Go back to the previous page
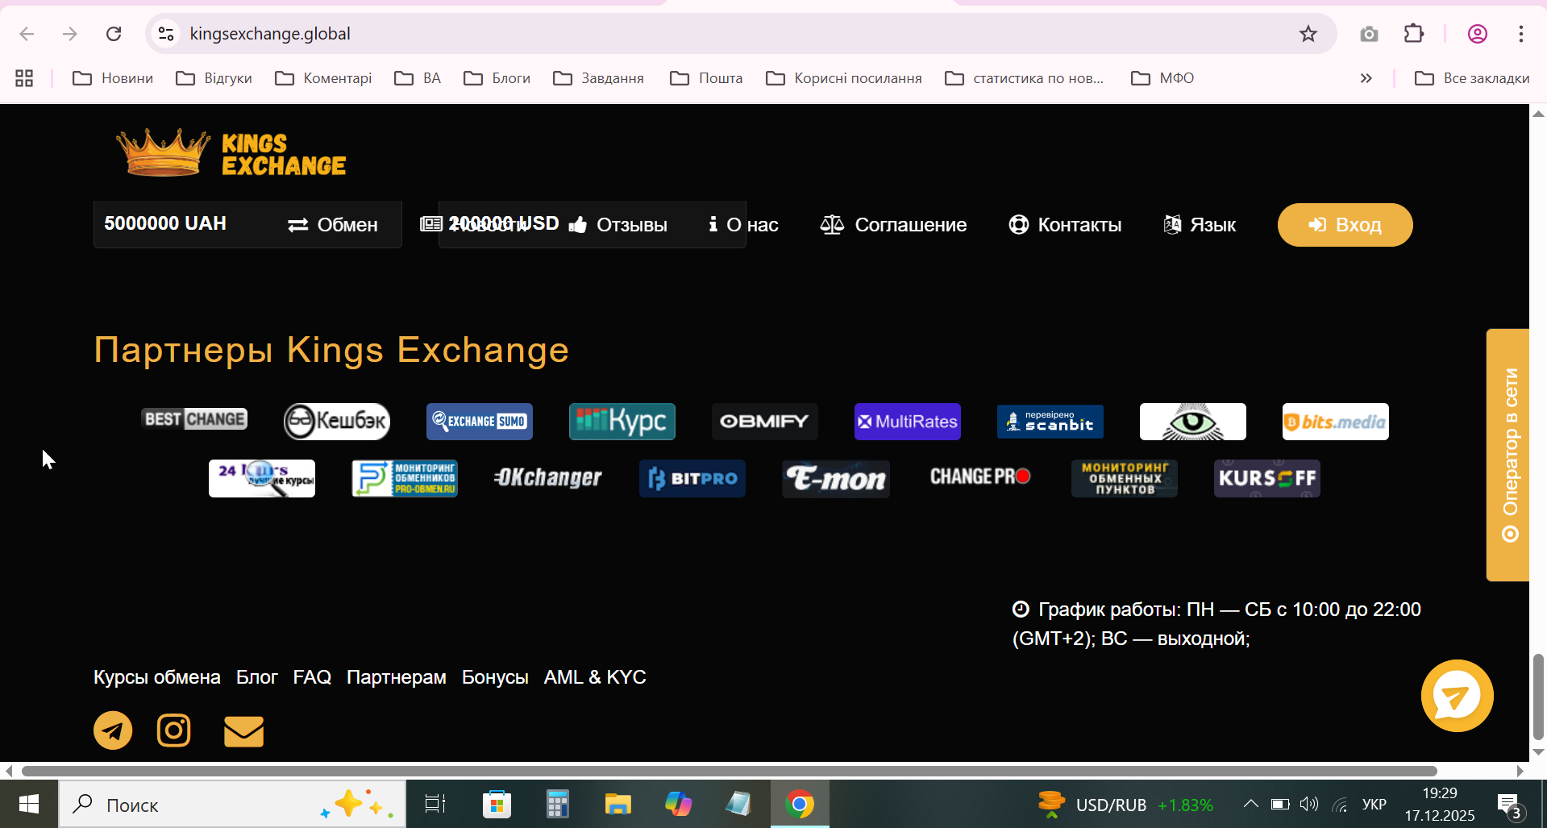 tap(27, 34)
